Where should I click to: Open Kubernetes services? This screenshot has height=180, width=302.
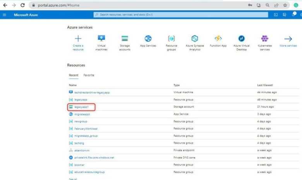click(265, 43)
